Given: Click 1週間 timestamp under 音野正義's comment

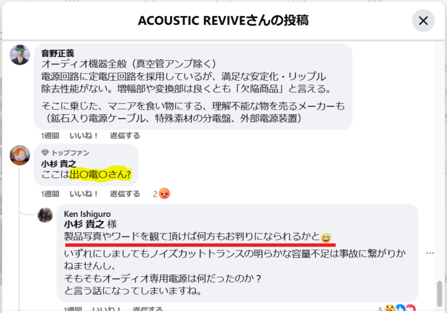Looking at the screenshot, I should coord(50,135).
